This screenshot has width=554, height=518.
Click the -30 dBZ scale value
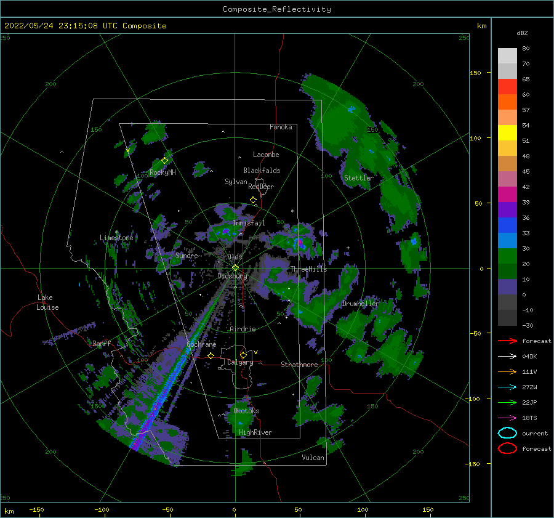coord(528,325)
